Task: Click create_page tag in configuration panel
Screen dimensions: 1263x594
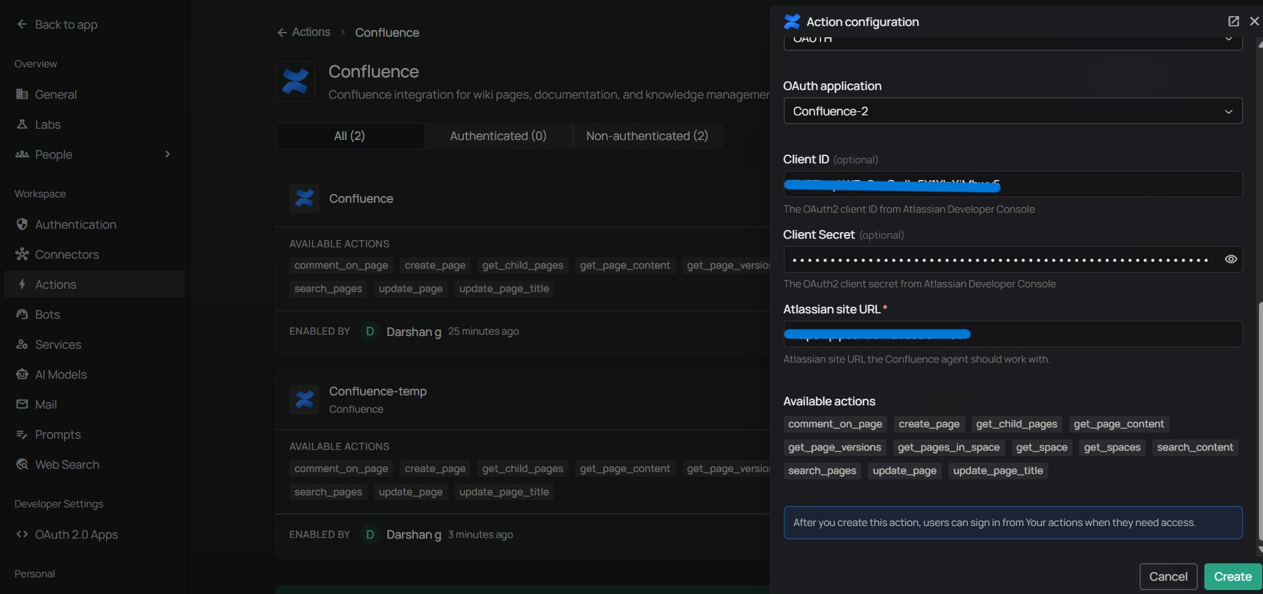Action: coord(929,424)
